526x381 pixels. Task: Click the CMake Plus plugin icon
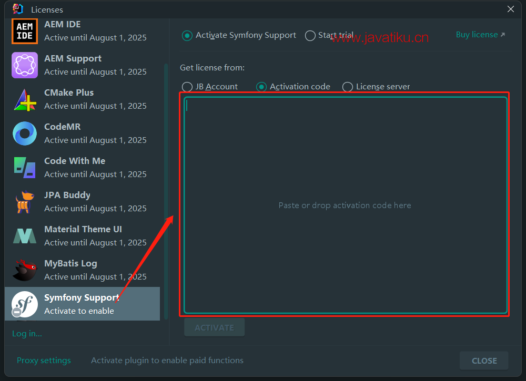[25, 99]
